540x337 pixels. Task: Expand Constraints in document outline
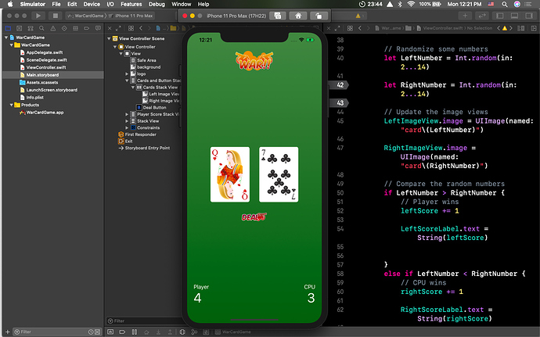[127, 127]
